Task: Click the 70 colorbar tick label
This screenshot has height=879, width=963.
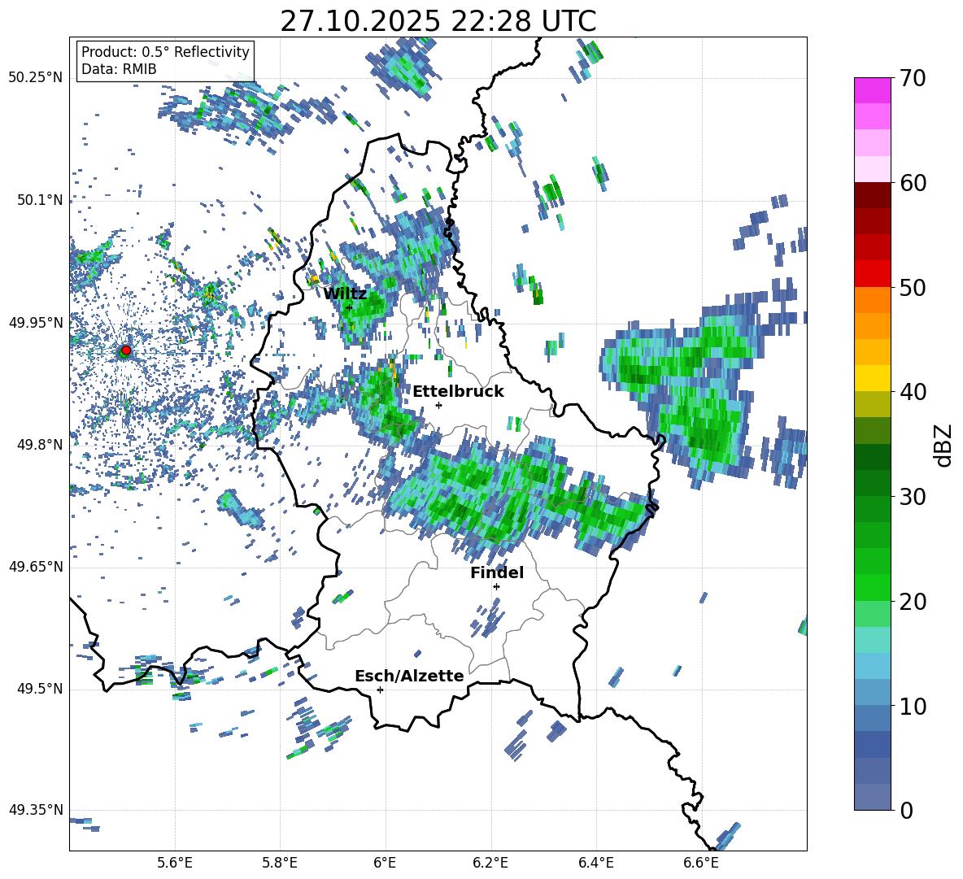Action: (x=912, y=78)
